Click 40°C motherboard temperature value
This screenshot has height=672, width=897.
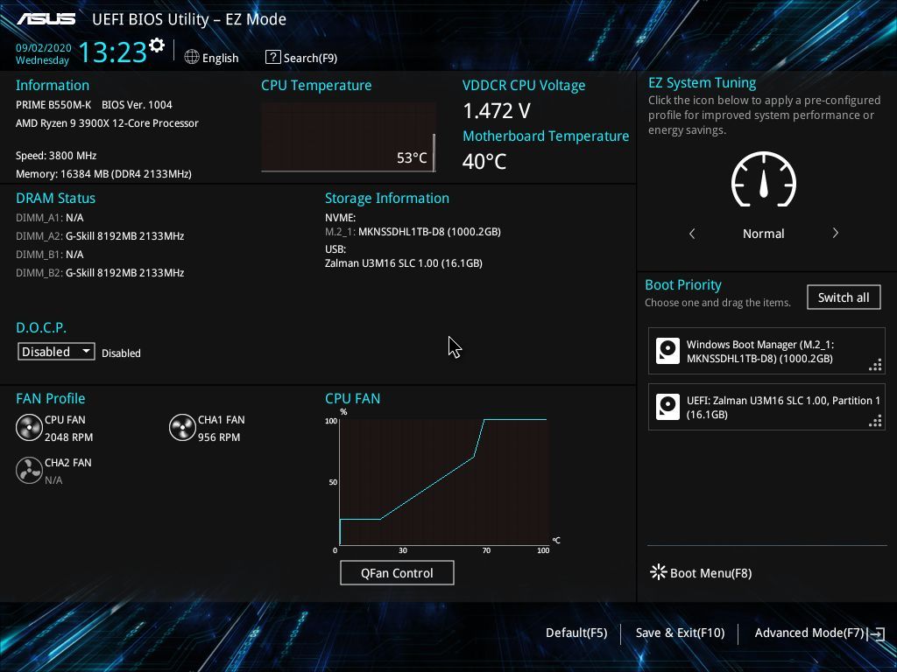click(x=484, y=161)
